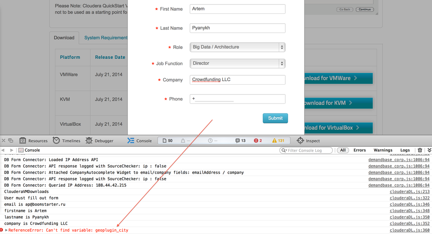Screen dimensions: 432x234
Task: Select the All console filter
Action: click(343, 150)
